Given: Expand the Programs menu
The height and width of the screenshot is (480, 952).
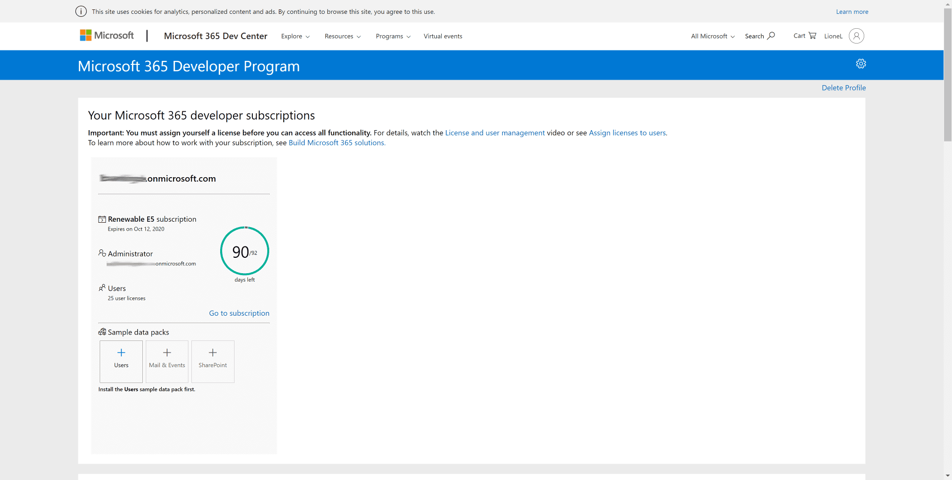Looking at the screenshot, I should pos(393,36).
